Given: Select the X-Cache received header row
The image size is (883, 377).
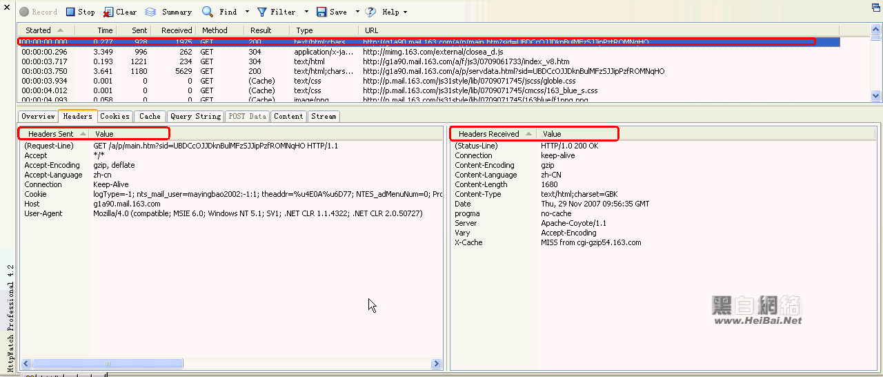Looking at the screenshot, I should 664,242.
